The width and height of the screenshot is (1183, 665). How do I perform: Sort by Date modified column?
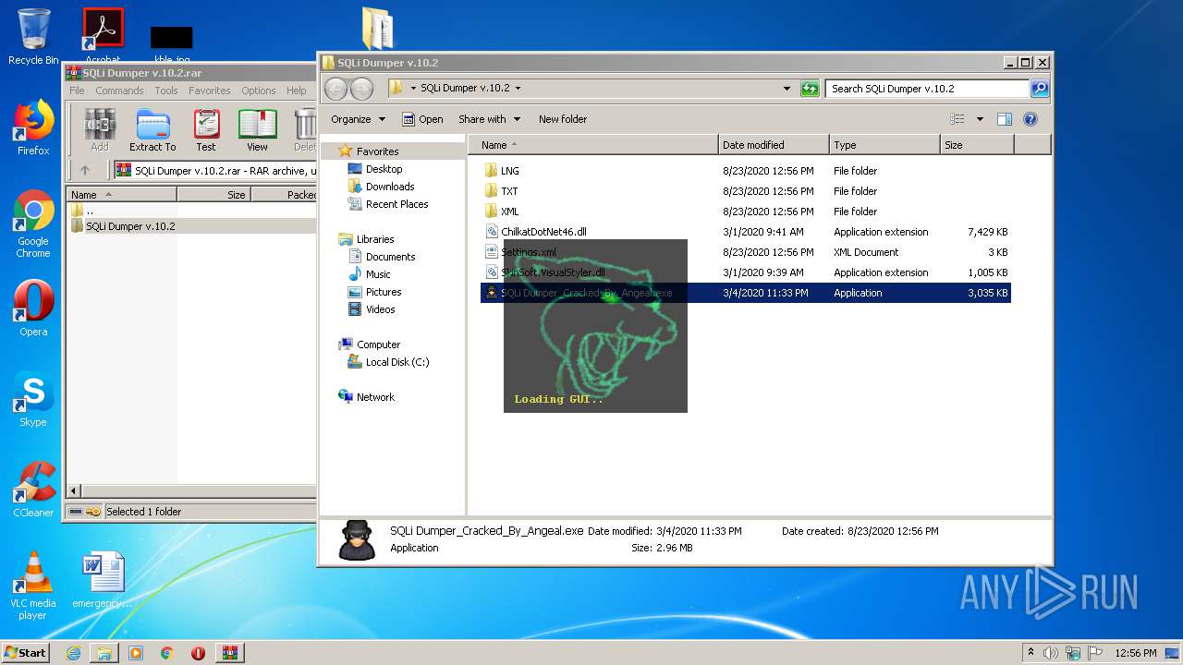(x=774, y=145)
